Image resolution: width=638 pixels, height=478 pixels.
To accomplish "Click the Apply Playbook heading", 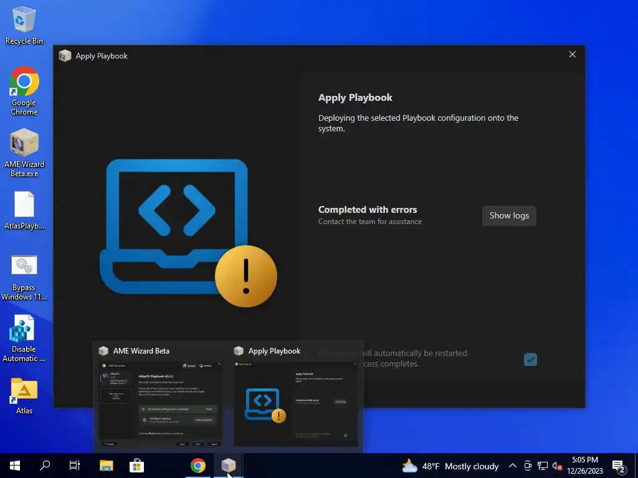I will coord(355,98).
